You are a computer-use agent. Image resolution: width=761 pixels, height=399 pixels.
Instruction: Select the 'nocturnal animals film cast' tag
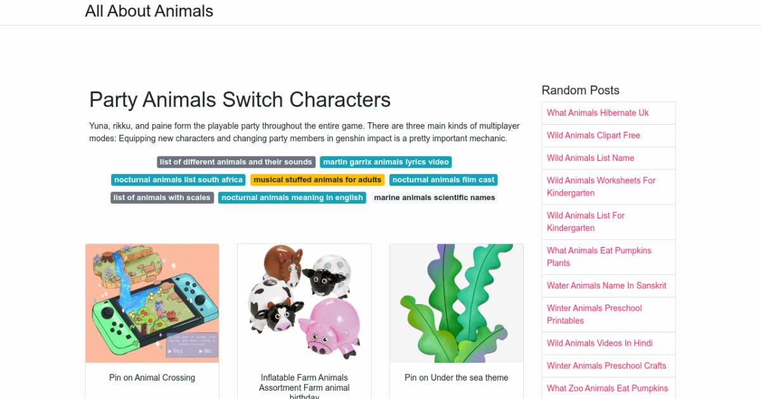pyautogui.click(x=443, y=180)
